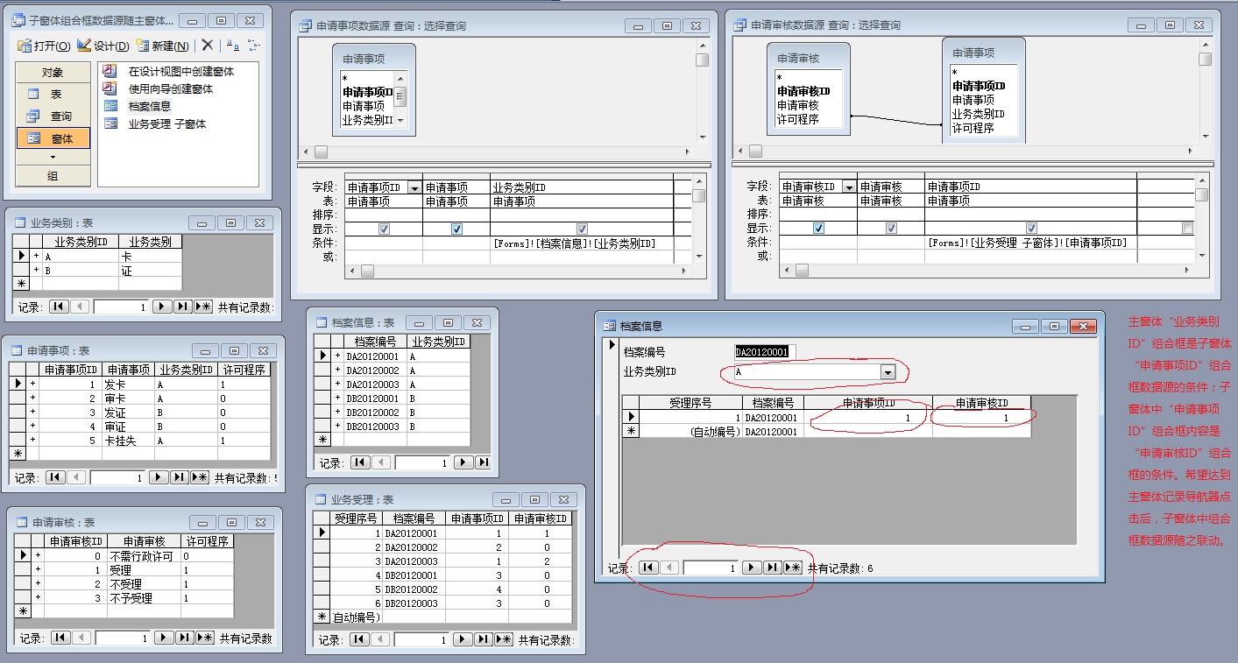
Task: Select 查询 in the objects sidebar
Action: point(53,116)
